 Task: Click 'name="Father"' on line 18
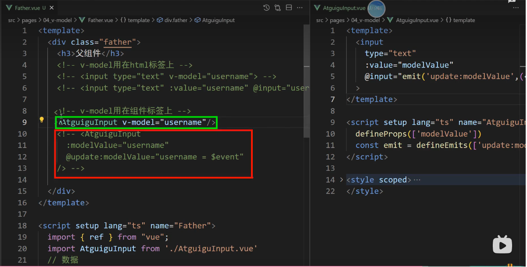pos(181,225)
